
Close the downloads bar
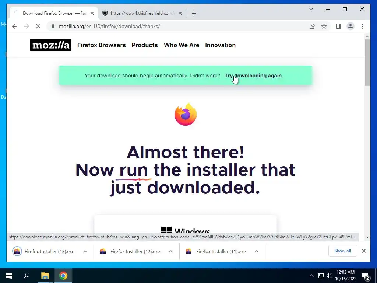click(x=364, y=251)
